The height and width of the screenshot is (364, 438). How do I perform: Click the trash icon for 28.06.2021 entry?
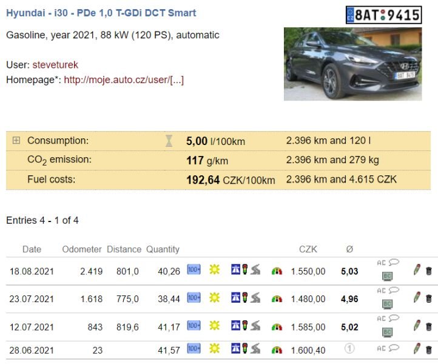pos(429,349)
